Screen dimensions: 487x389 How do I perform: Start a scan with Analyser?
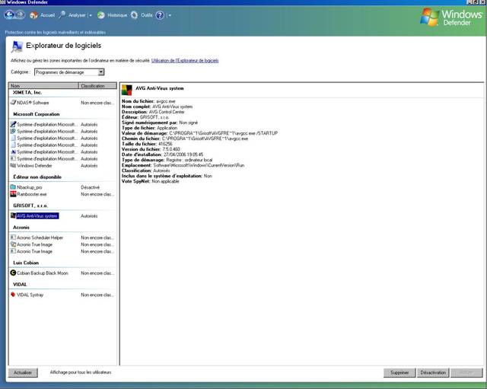point(73,14)
